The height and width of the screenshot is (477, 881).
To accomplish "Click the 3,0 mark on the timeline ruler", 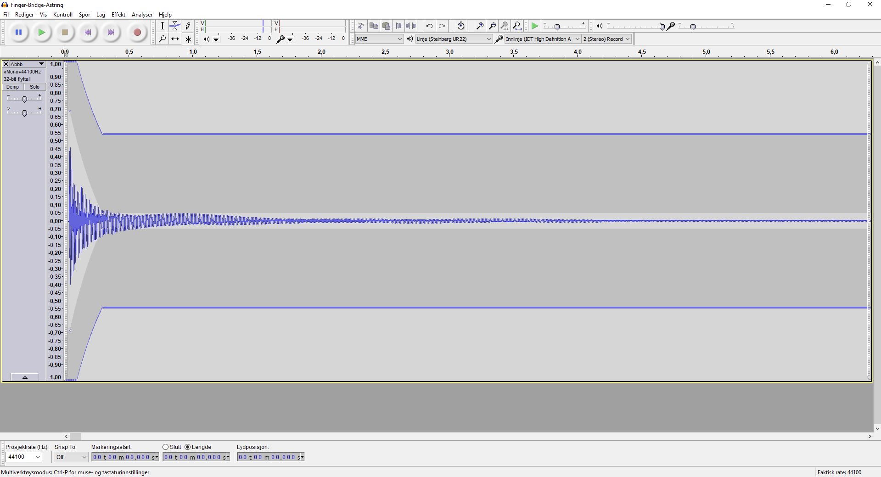I will 450,52.
